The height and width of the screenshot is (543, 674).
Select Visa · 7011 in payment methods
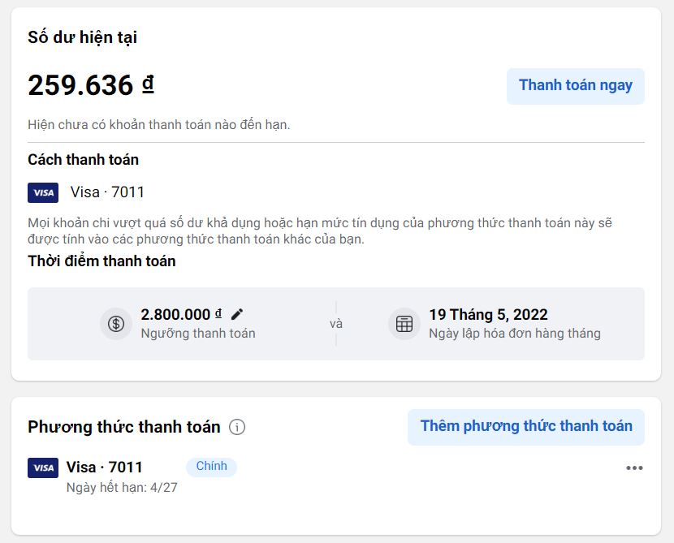pyautogui.click(x=105, y=467)
